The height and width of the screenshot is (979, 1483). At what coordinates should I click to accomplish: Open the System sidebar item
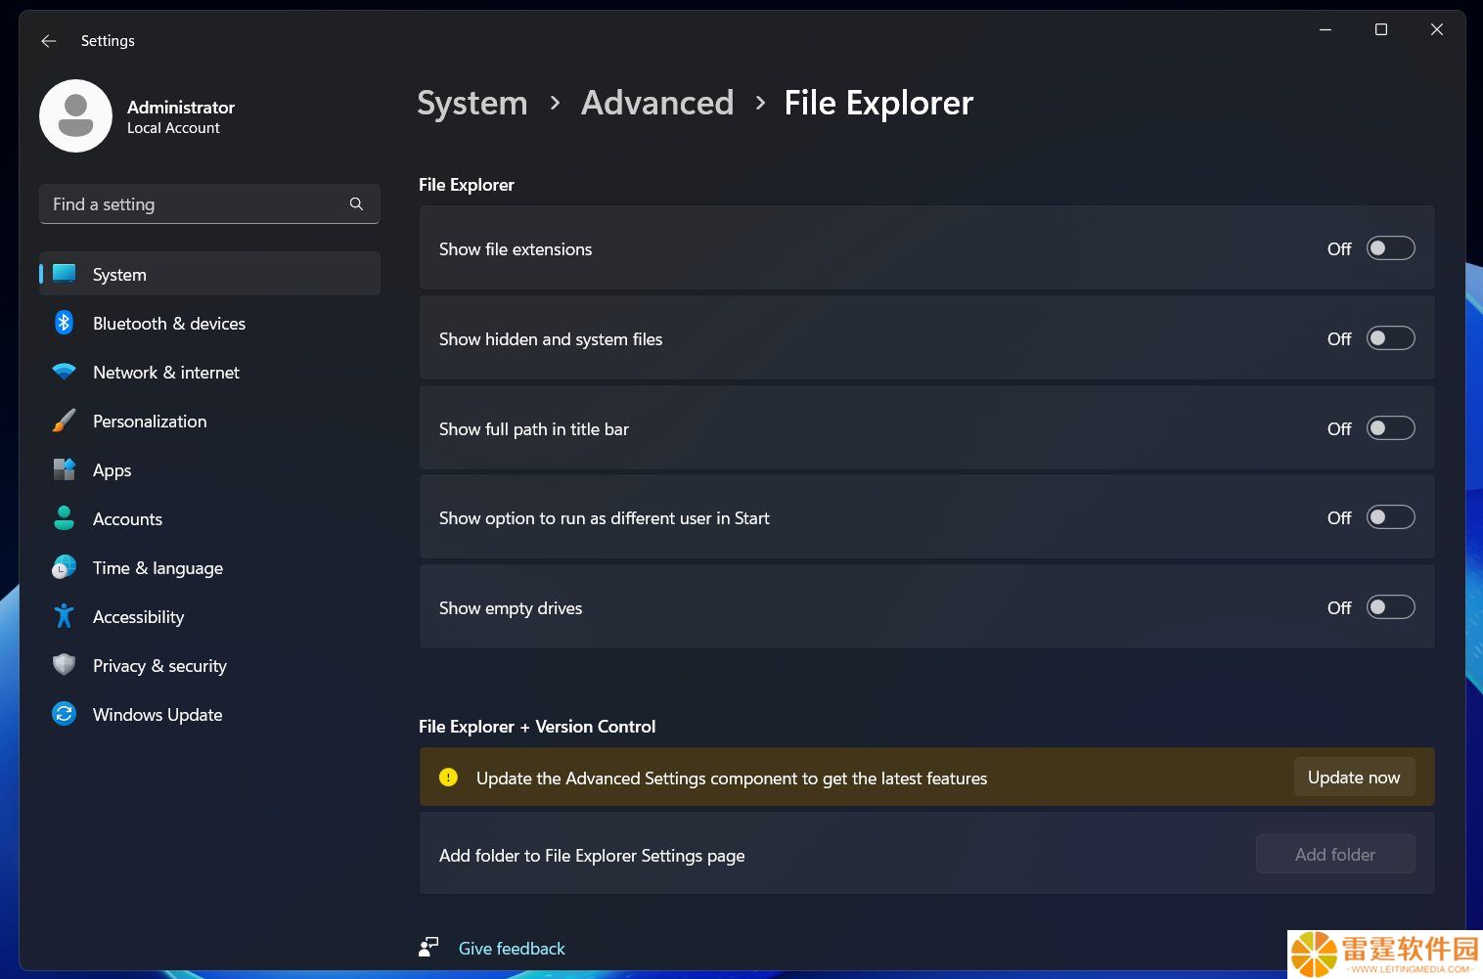pyautogui.click(x=209, y=274)
